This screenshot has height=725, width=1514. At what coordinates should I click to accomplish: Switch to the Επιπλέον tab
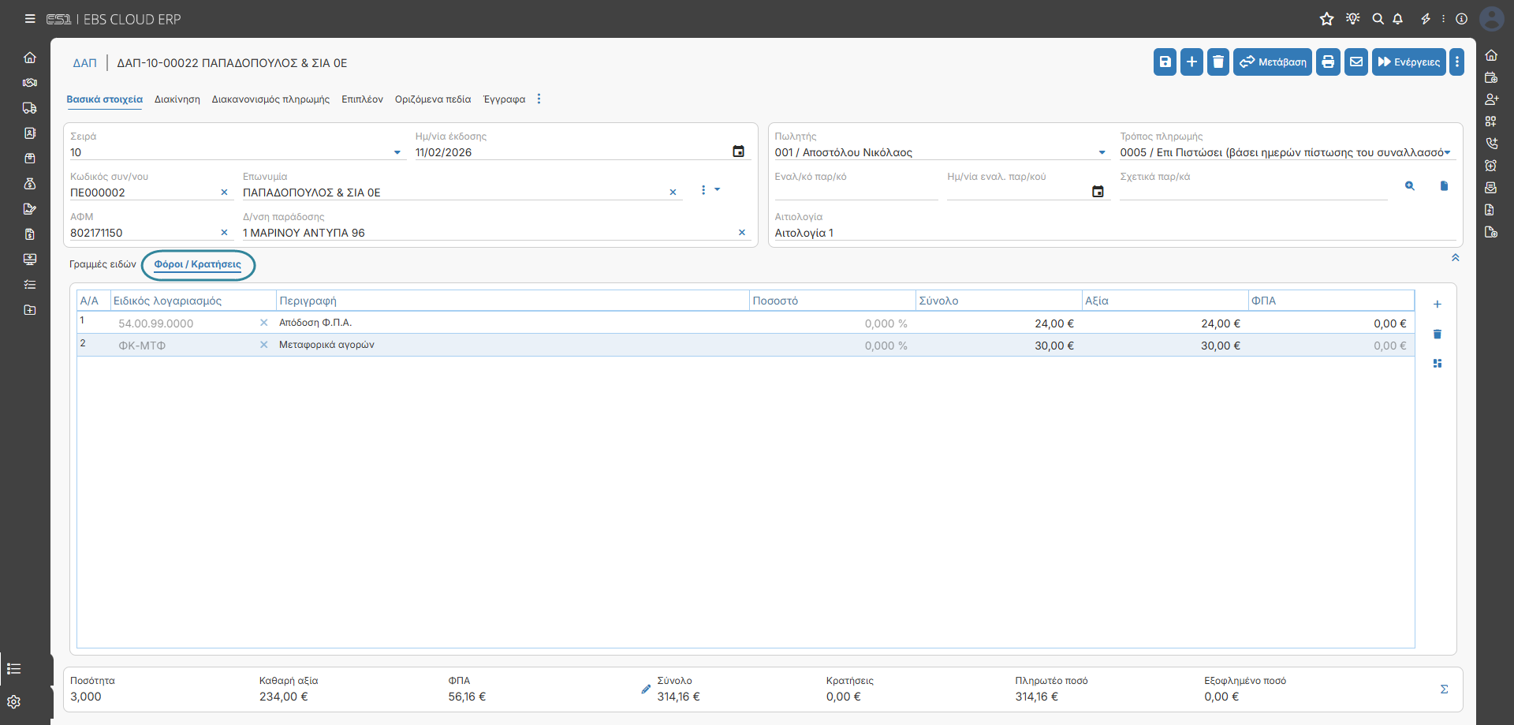pyautogui.click(x=362, y=99)
